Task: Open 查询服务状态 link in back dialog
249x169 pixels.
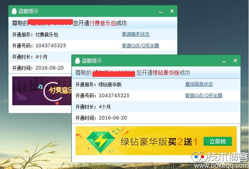Action: 135,34
